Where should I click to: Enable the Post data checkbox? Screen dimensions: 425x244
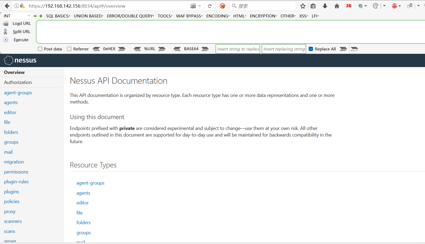tap(40, 49)
